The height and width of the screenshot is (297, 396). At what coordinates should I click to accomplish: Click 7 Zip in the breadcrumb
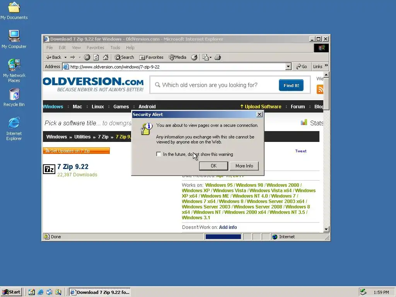click(x=103, y=137)
